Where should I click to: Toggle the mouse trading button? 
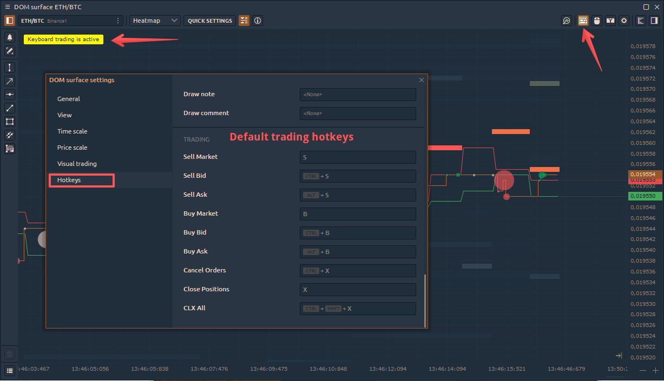pyautogui.click(x=597, y=21)
